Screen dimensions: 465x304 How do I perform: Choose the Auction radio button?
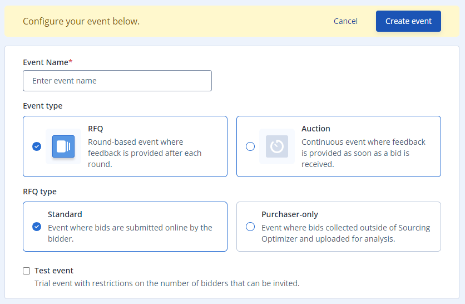250,146
